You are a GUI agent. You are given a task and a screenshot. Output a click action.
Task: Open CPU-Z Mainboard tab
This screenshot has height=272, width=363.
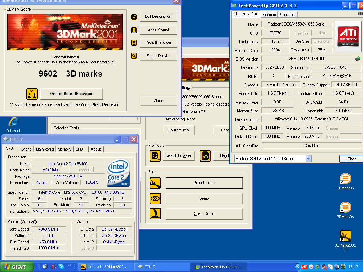(x=45, y=149)
